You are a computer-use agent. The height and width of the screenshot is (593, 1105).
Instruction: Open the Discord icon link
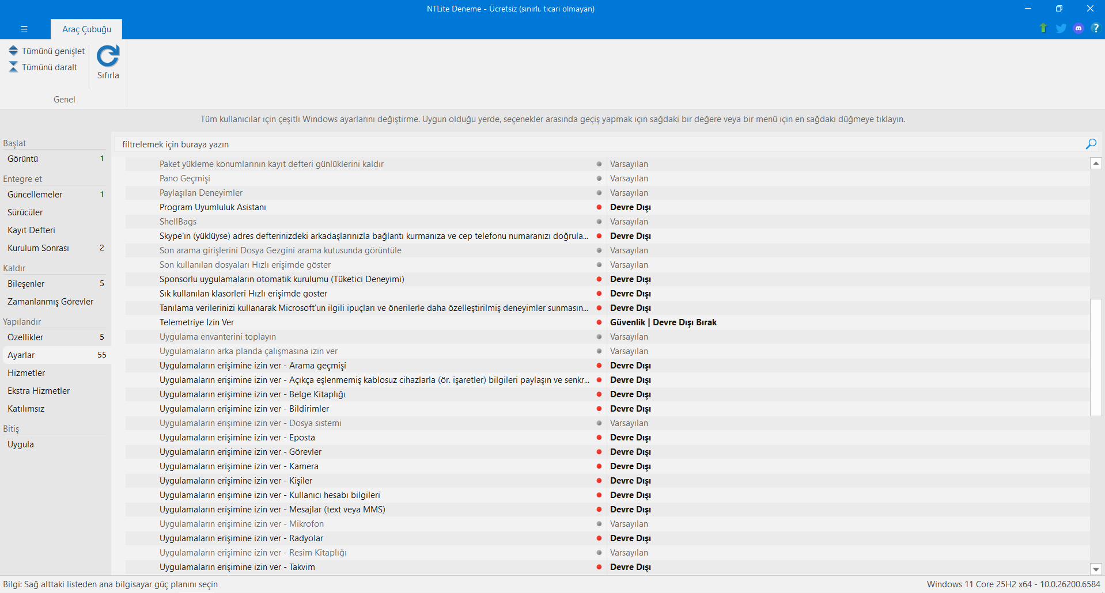(1078, 28)
